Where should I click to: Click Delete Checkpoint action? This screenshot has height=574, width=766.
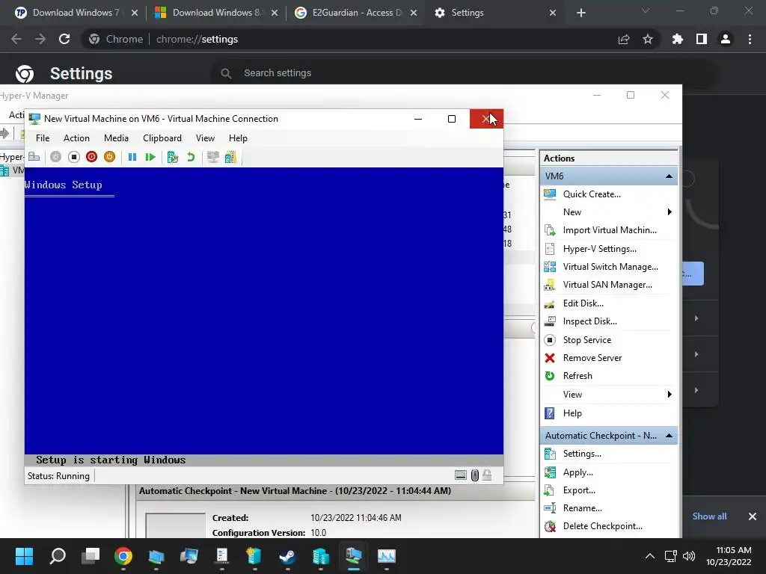pos(602,526)
